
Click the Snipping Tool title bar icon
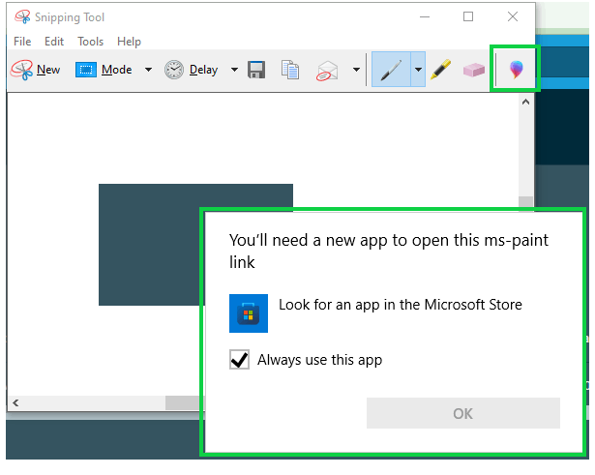pyautogui.click(x=22, y=17)
